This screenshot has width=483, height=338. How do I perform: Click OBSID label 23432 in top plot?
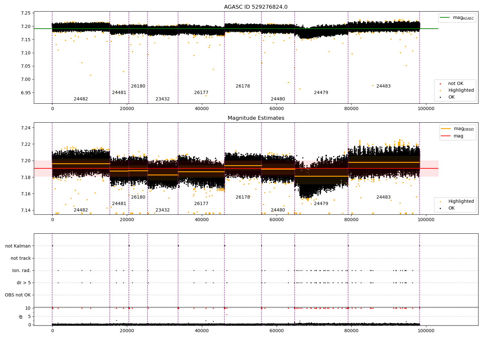coord(163,99)
